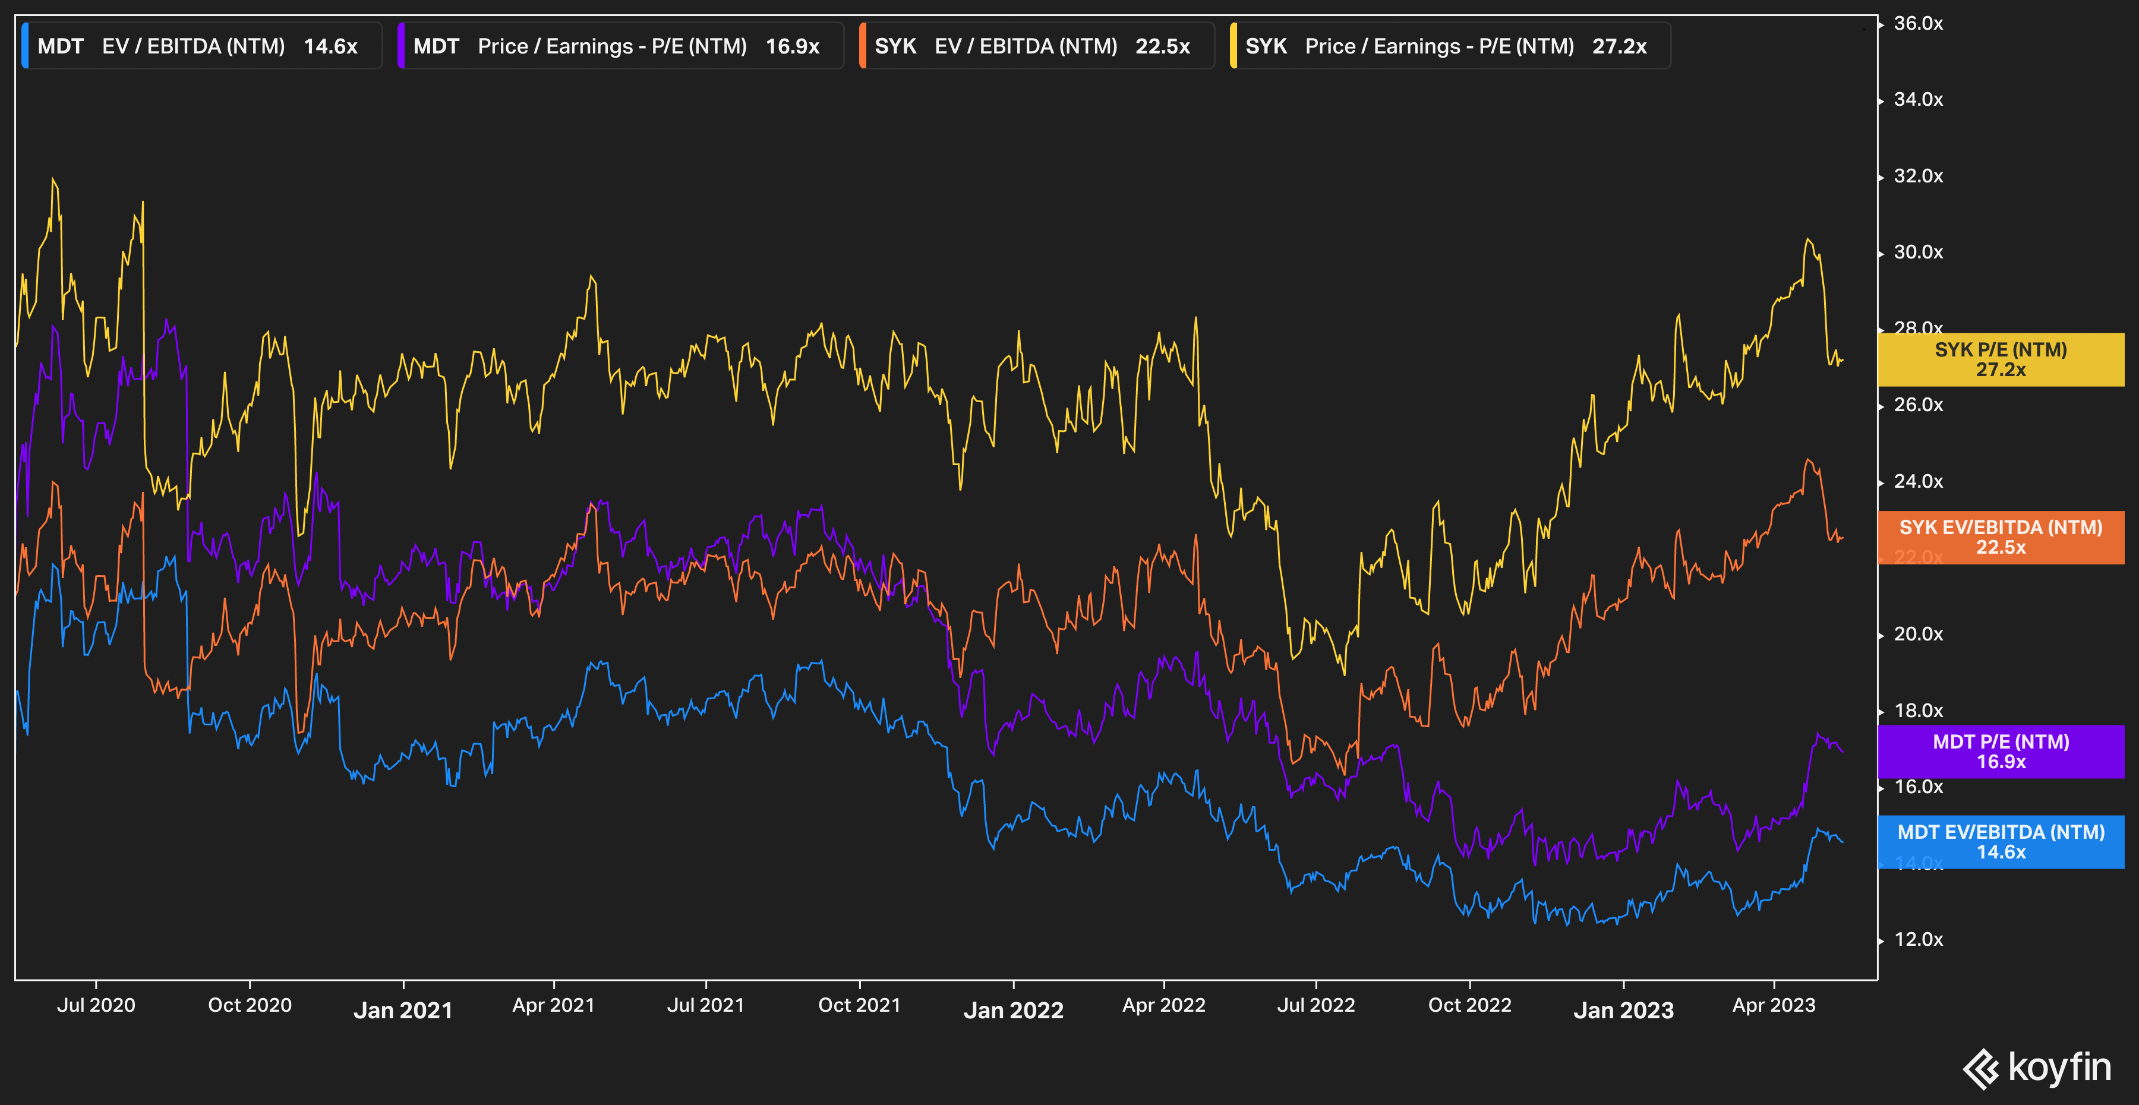Click the 'Jul 2020' x-axis label
Screen dimensions: 2139x1105
click(x=96, y=1005)
